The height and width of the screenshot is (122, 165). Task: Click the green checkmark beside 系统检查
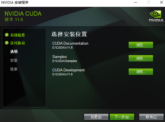click(x=7, y=35)
